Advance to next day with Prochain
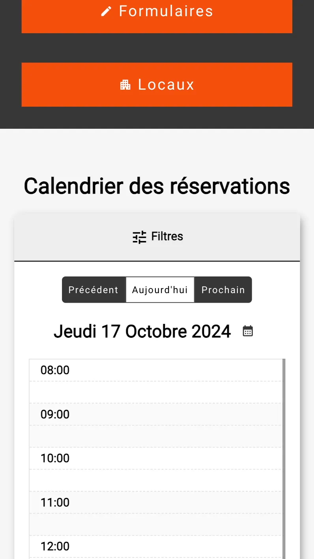Screen dimensions: 314x559 [x=223, y=290]
